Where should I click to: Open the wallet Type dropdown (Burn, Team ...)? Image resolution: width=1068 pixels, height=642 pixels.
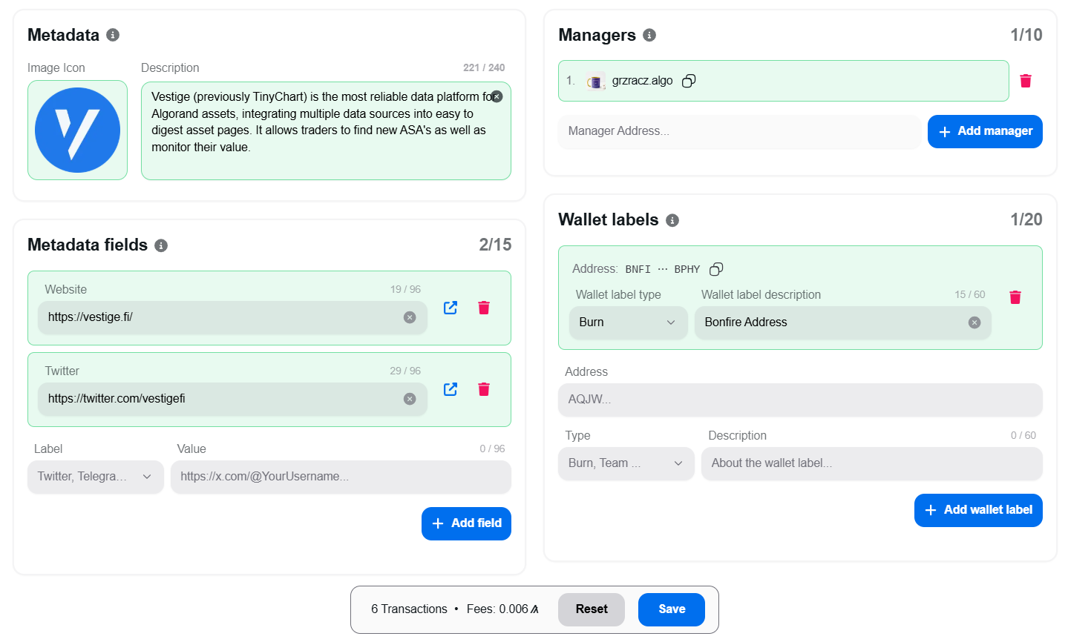click(626, 463)
